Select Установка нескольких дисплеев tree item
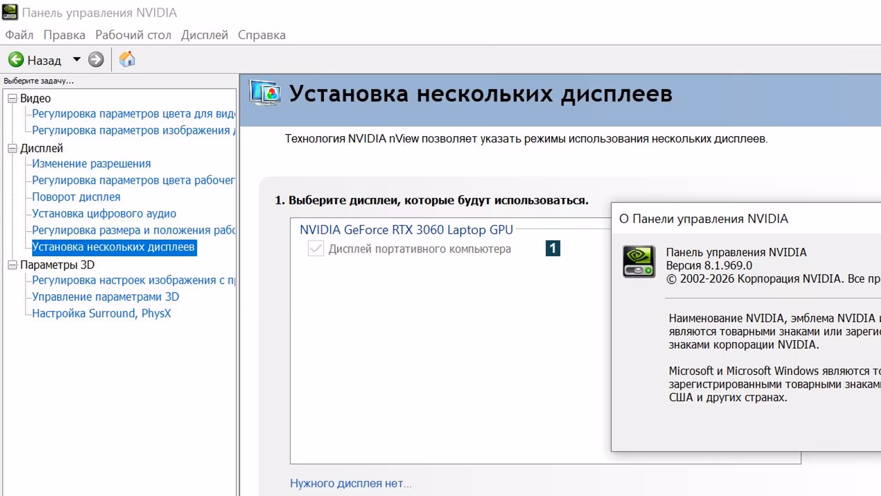This screenshot has width=881, height=496. coord(113,247)
